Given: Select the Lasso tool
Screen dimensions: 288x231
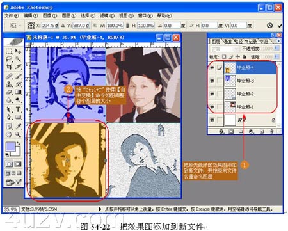Looking at the screenshot, I should tap(9, 59).
